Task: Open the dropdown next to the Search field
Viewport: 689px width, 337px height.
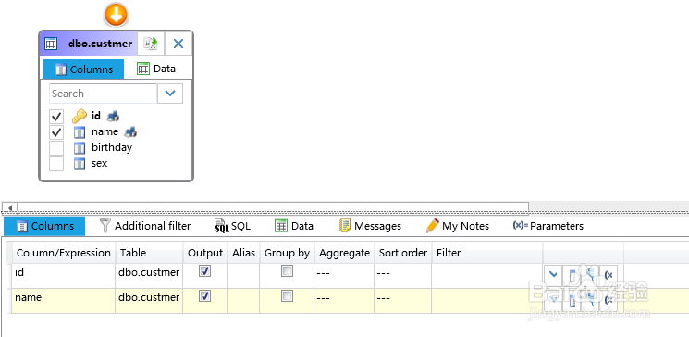Action: point(170,94)
